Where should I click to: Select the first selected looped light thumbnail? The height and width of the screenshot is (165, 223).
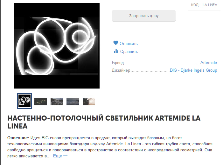pyautogui.click(x=24, y=101)
